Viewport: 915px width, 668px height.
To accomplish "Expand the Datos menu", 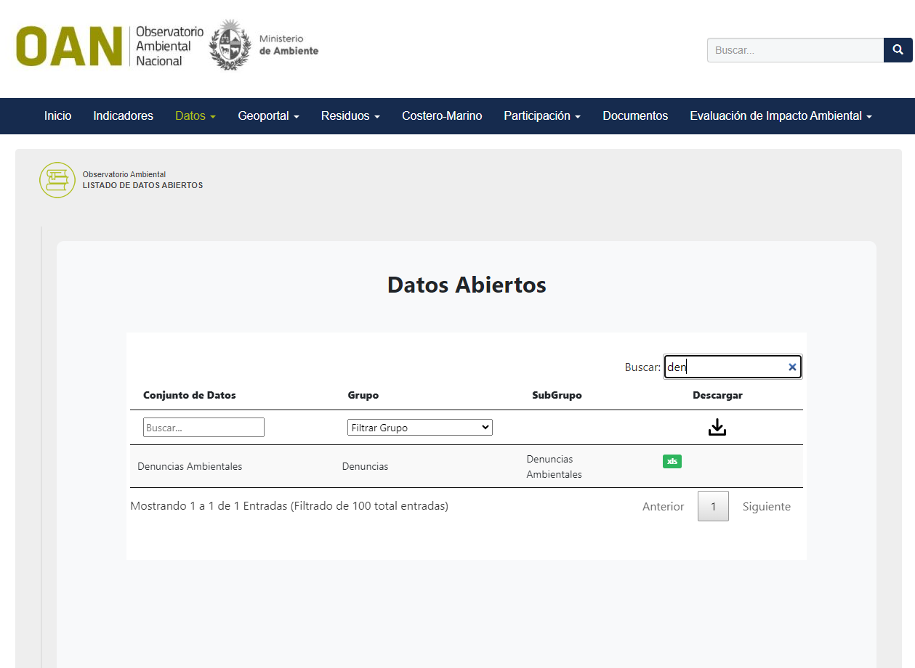I will click(195, 116).
